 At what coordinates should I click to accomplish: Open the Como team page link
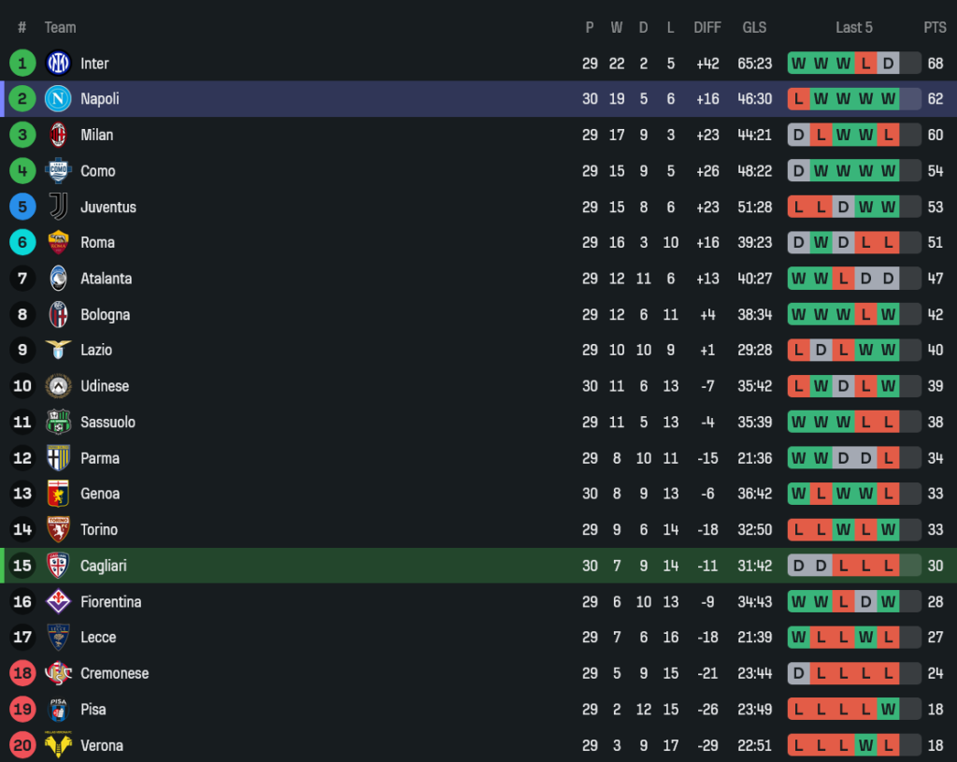pyautogui.click(x=97, y=171)
